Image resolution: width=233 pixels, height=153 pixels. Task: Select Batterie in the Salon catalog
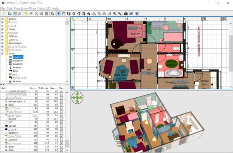pyautogui.click(x=17, y=82)
